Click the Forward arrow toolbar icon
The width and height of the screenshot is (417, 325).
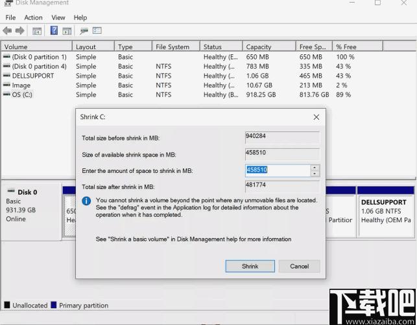(x=20, y=31)
